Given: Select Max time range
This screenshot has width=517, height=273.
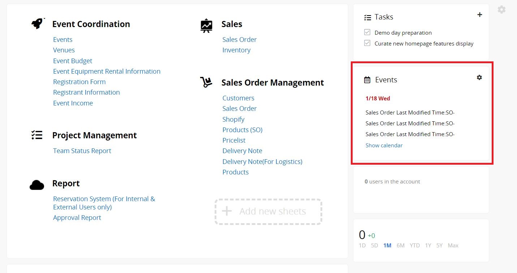Looking at the screenshot, I should click(453, 246).
